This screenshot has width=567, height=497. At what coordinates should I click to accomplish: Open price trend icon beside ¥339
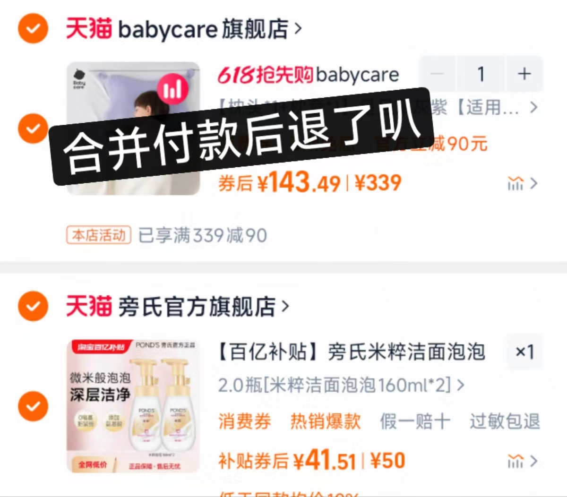coord(522,183)
